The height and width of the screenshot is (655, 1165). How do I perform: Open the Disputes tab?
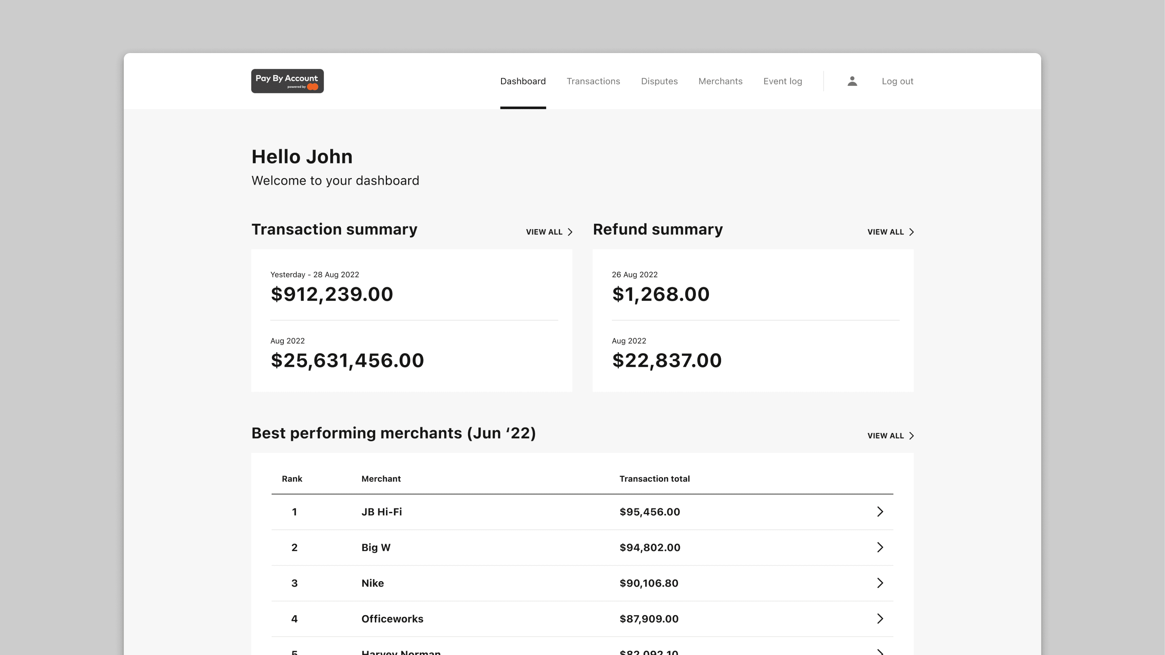[x=659, y=81]
